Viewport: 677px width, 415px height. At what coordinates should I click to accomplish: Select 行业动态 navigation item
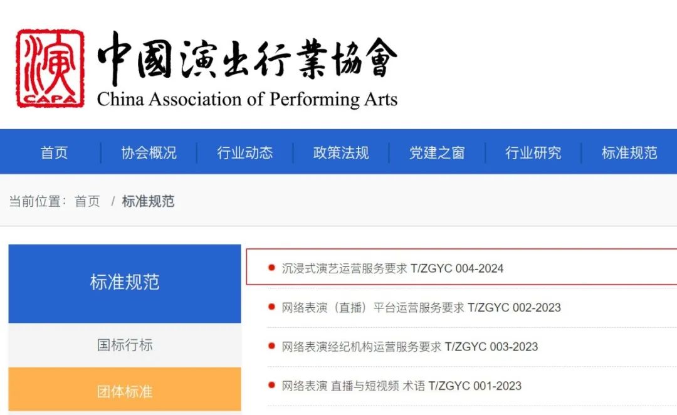pyautogui.click(x=245, y=152)
